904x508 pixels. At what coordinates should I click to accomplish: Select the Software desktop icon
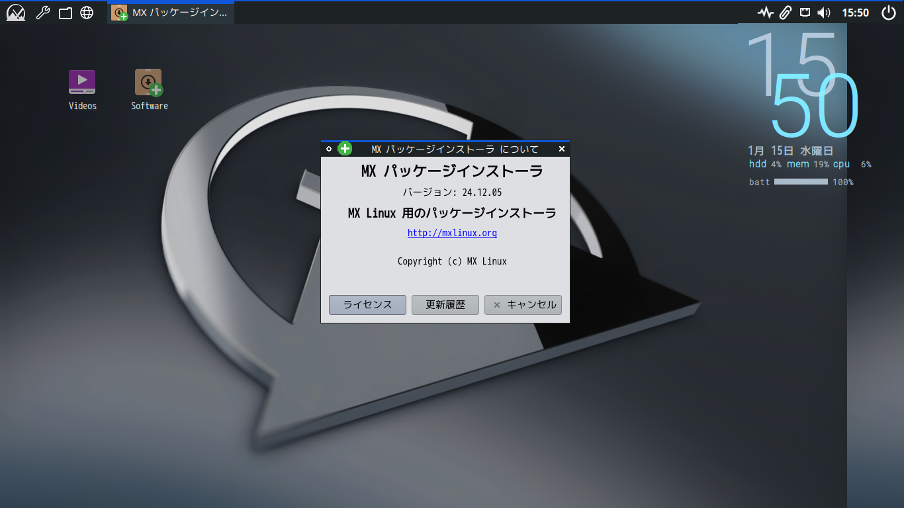[x=149, y=90]
